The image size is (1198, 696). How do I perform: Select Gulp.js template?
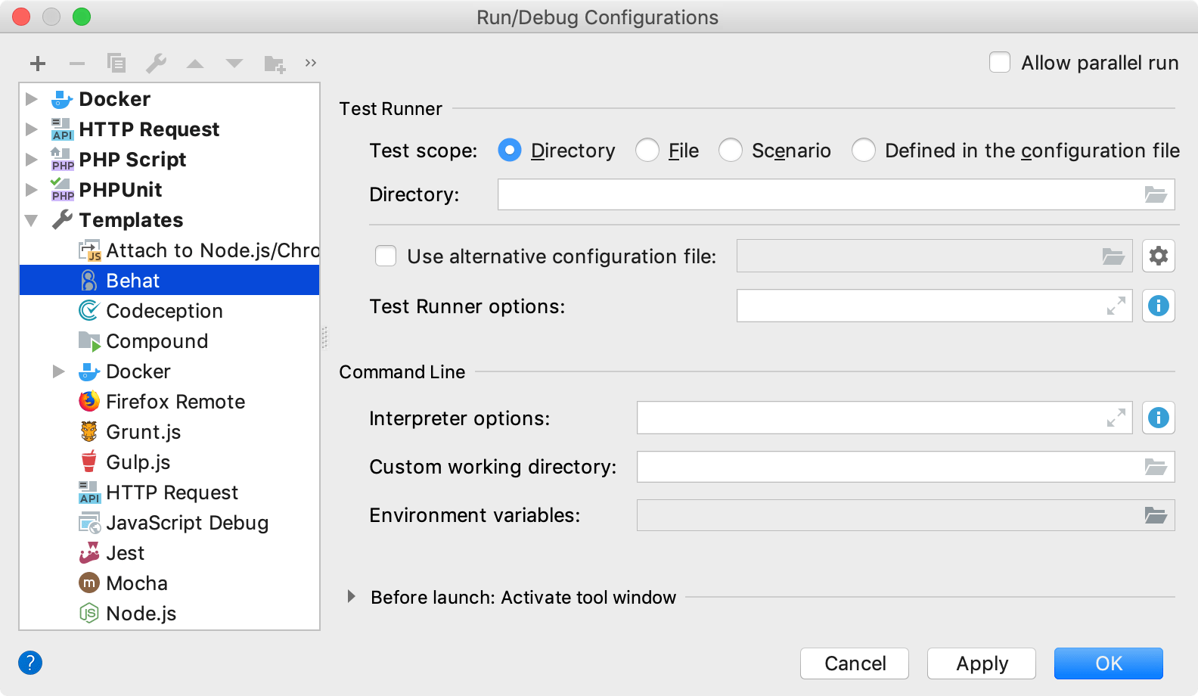(x=169, y=462)
